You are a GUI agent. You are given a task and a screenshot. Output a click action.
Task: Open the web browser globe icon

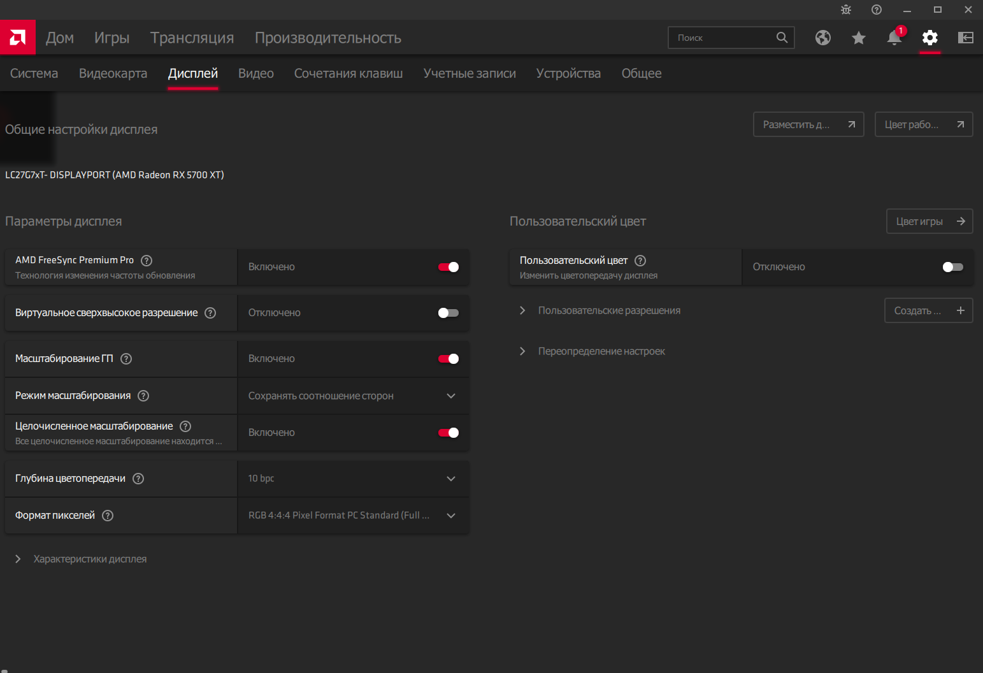coord(823,38)
